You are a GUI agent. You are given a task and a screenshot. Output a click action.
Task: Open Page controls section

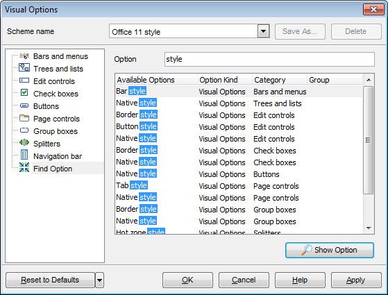click(x=56, y=119)
